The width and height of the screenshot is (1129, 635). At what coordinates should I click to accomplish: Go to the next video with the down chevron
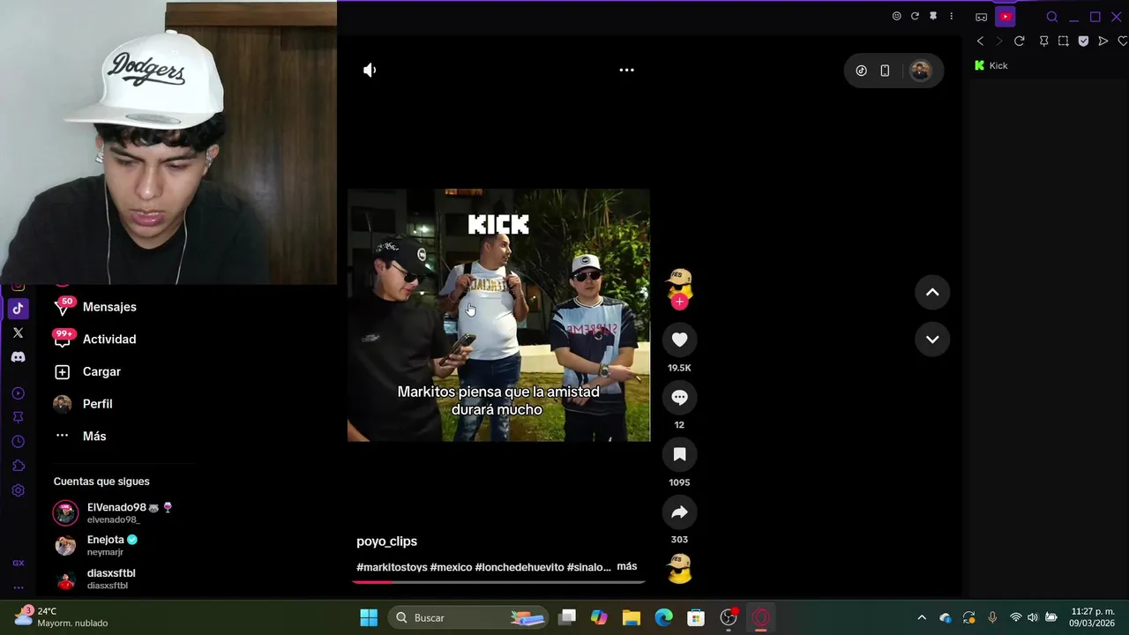932,340
